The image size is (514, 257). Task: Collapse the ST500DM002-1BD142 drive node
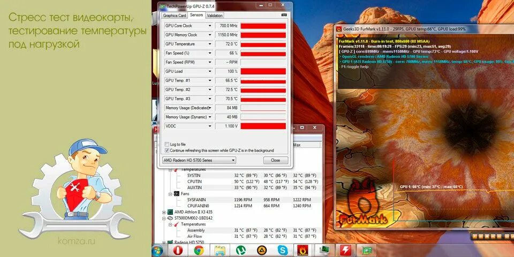point(164,218)
